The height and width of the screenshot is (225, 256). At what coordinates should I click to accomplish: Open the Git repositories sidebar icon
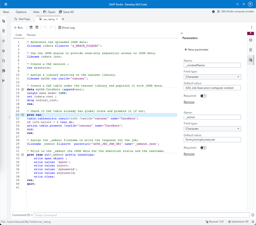[x=4, y=81]
